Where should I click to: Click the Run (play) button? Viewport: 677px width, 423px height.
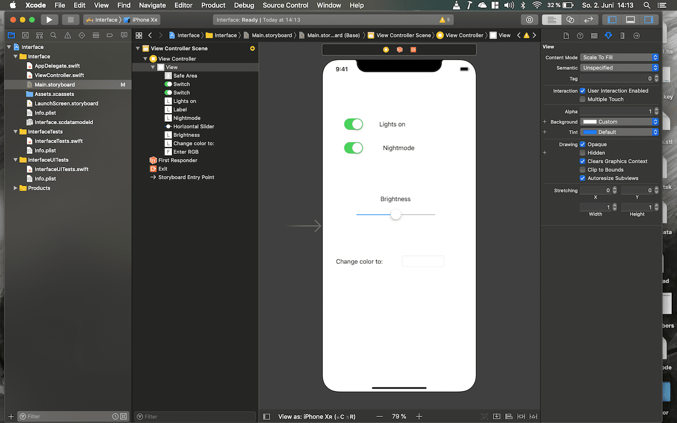pos(49,20)
